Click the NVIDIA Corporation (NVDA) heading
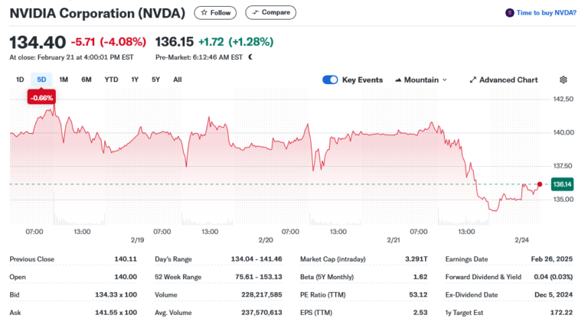 tap(97, 13)
